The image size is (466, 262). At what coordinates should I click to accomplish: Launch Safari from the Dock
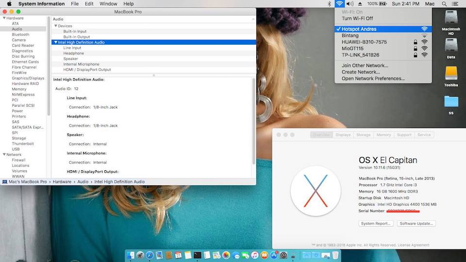(150, 255)
